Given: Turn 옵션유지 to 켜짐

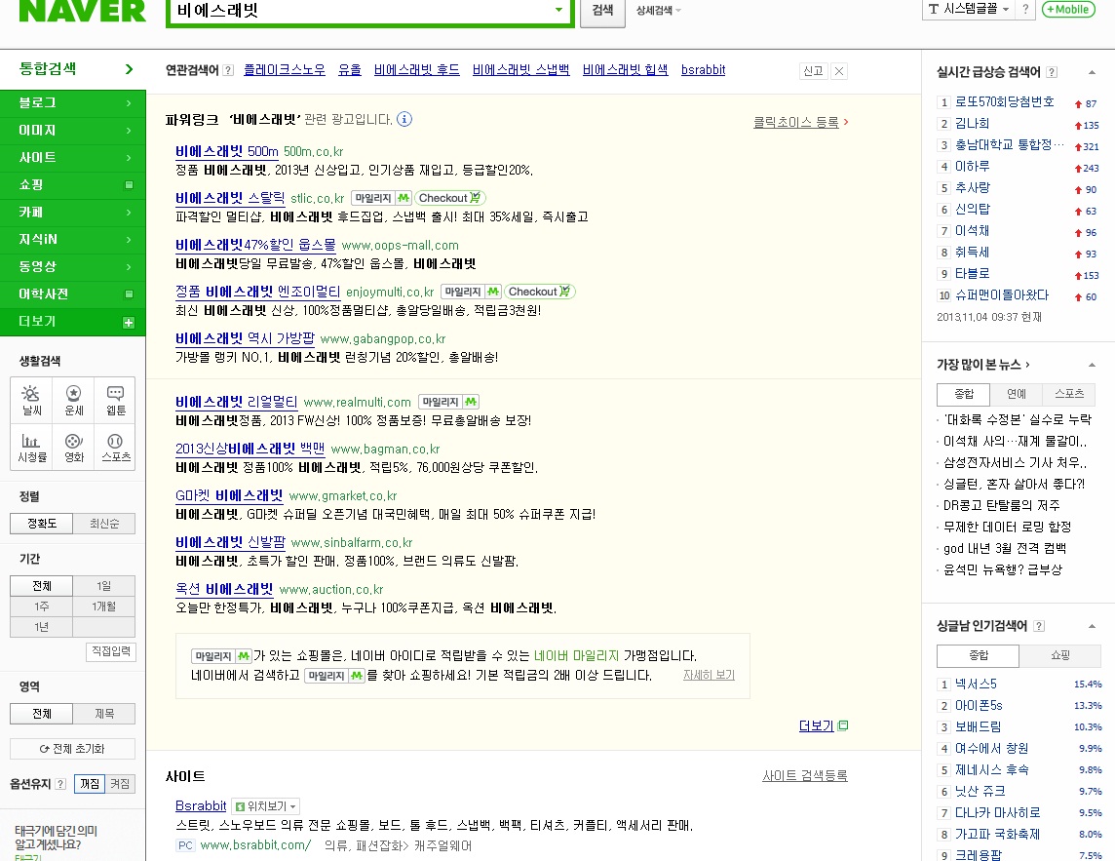Looking at the screenshot, I should tap(120, 784).
